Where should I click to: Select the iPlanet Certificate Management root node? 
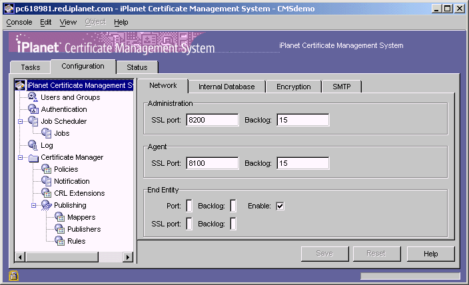80,85
